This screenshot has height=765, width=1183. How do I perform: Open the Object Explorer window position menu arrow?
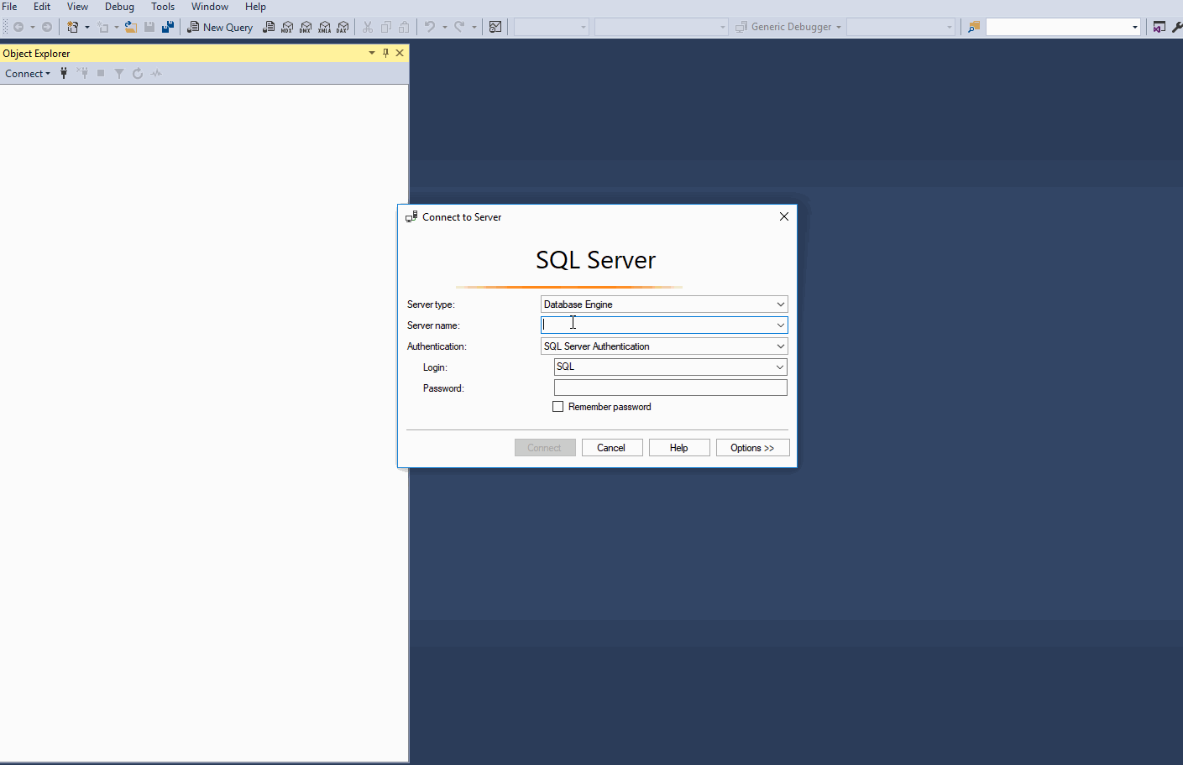click(372, 53)
